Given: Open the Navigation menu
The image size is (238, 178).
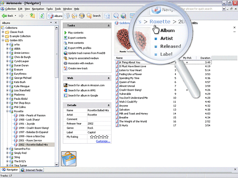Looking at the screenshot, I should [38, 8].
